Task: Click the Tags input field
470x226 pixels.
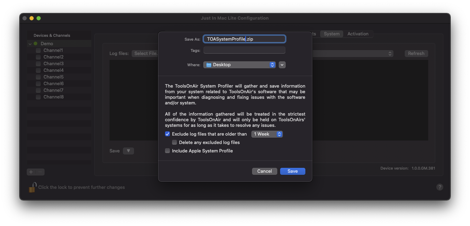Action: 244,50
